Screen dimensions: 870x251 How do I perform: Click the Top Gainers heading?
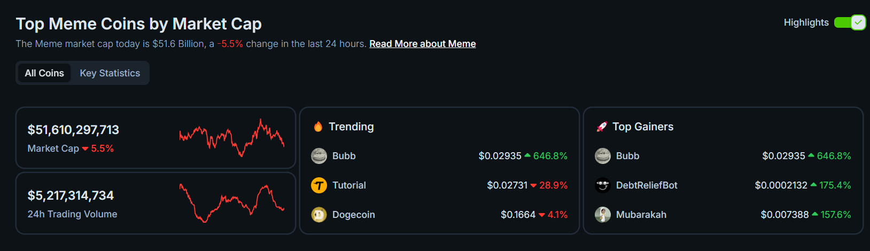[643, 127]
